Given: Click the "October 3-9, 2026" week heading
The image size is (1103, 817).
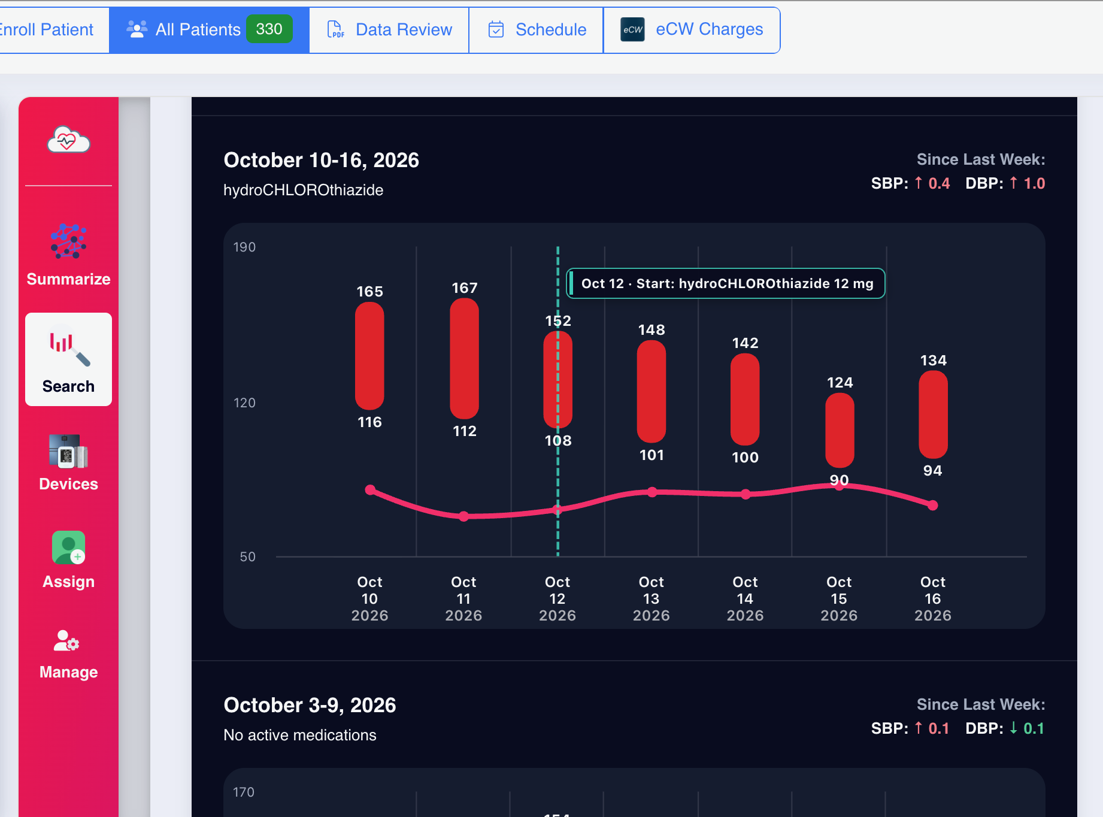Looking at the screenshot, I should [310, 705].
